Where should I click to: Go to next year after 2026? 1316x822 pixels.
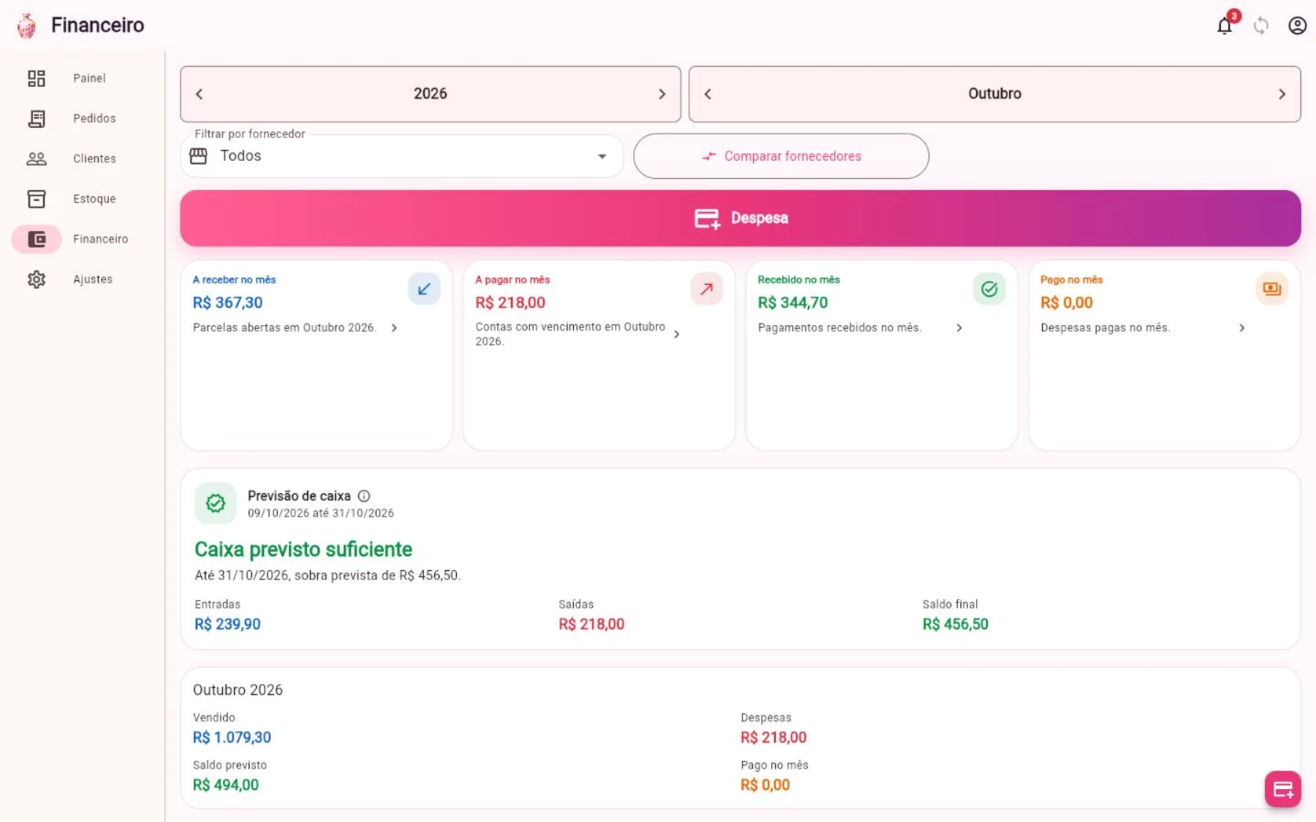pyautogui.click(x=663, y=94)
